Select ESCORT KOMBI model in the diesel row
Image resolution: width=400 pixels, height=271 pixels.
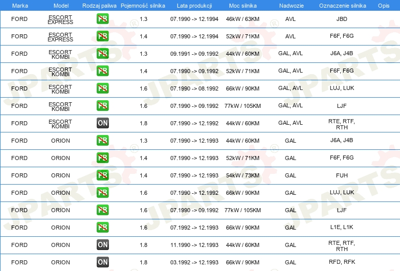click(60, 124)
